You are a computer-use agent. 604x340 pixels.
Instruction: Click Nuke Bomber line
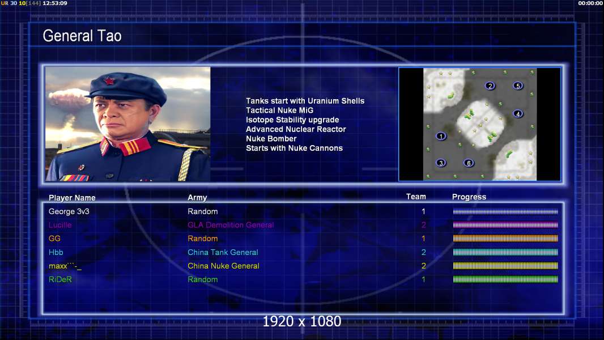[x=271, y=139]
